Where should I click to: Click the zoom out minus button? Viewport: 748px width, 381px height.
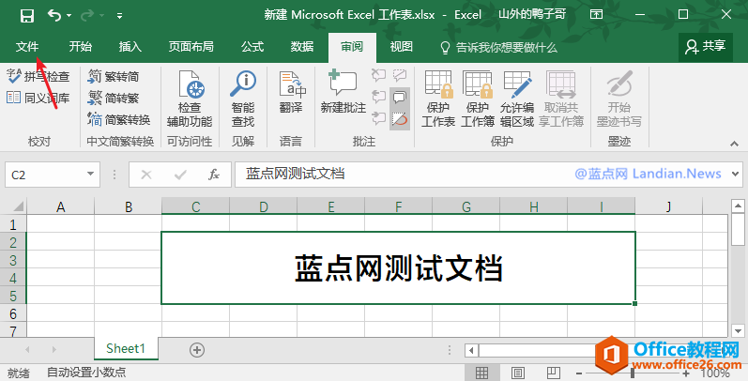pos(579,373)
